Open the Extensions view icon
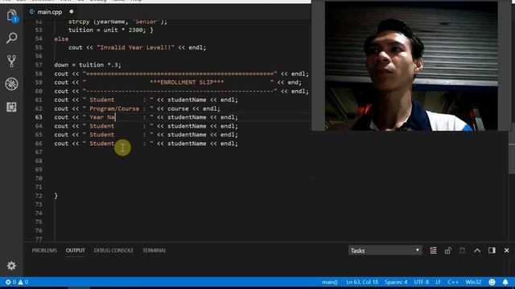 (x=12, y=107)
